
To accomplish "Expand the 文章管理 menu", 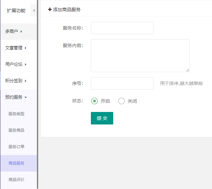I will pos(16,48).
